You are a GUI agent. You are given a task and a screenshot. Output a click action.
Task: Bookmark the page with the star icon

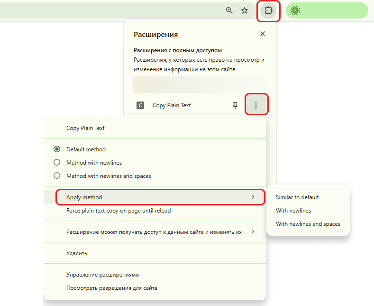coord(245,10)
